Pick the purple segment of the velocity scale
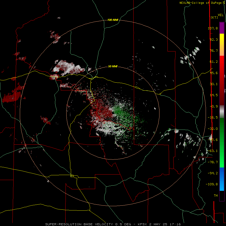226x226 pixels. [222, 28]
